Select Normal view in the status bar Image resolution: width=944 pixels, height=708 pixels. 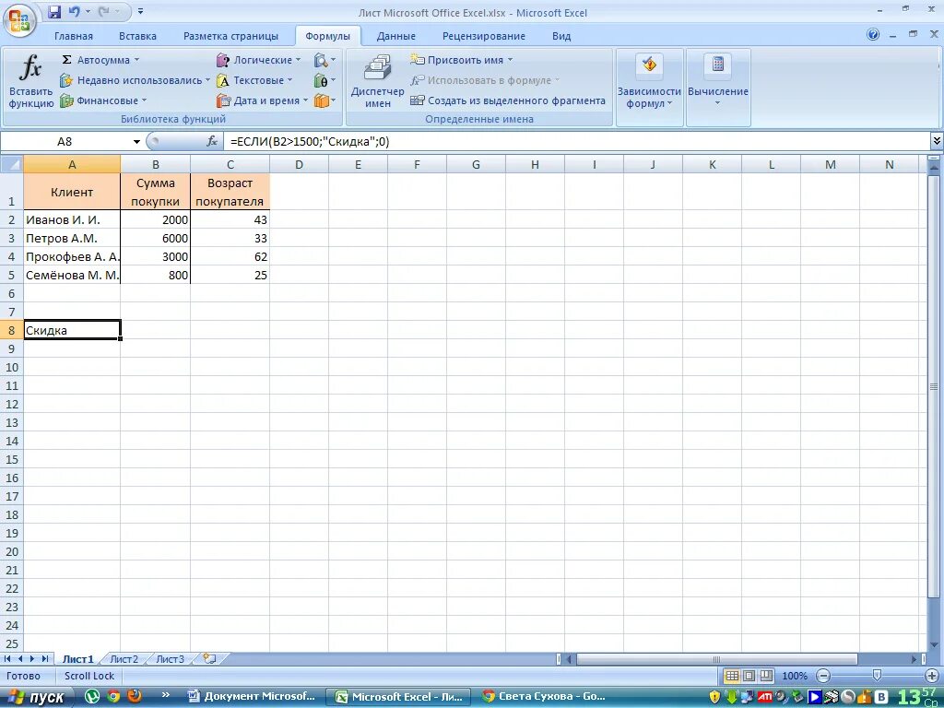pyautogui.click(x=732, y=676)
